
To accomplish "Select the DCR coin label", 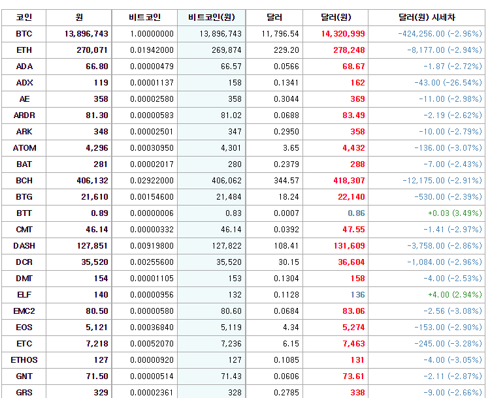I will coord(24,262).
